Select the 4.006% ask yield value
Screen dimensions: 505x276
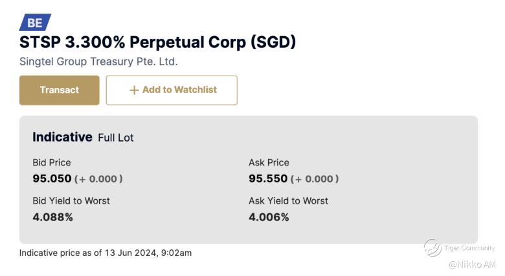tap(269, 217)
